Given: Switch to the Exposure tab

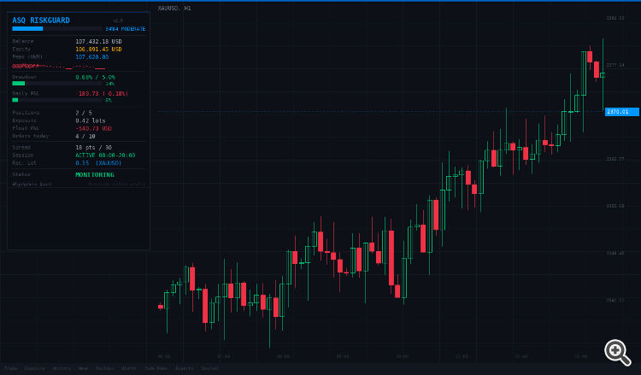Looking at the screenshot, I should tap(34, 368).
